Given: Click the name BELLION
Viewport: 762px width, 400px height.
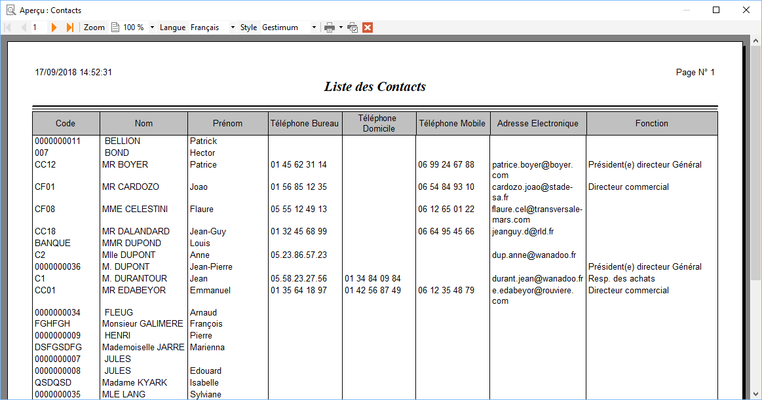Looking at the screenshot, I should pos(123,141).
